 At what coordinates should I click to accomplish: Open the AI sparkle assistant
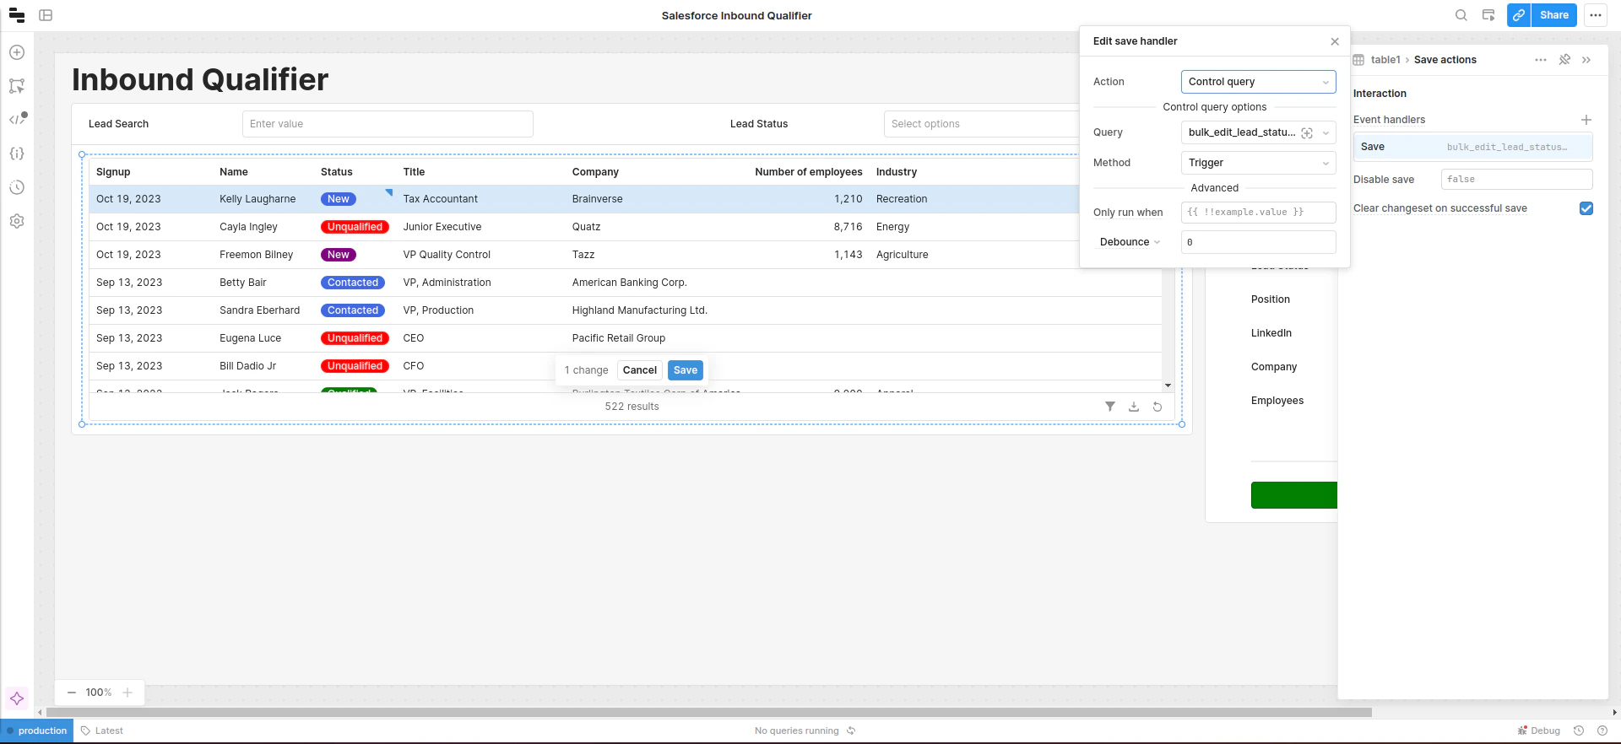pyautogui.click(x=17, y=698)
